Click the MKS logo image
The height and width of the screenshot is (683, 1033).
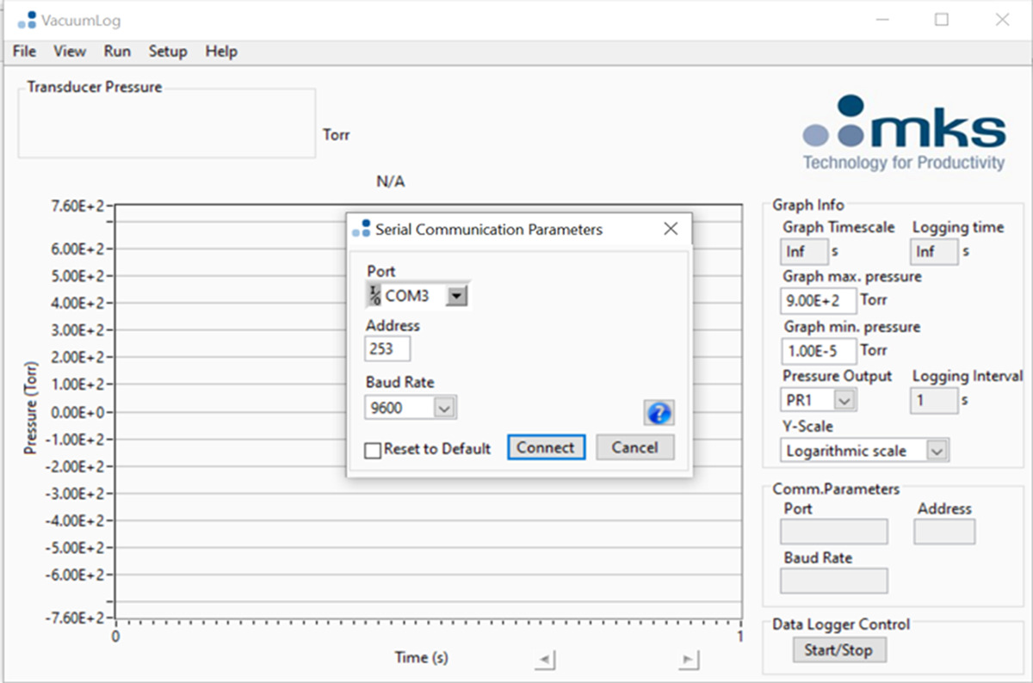tap(904, 133)
